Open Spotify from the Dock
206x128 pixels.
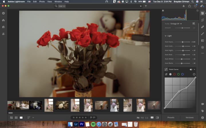(93, 124)
